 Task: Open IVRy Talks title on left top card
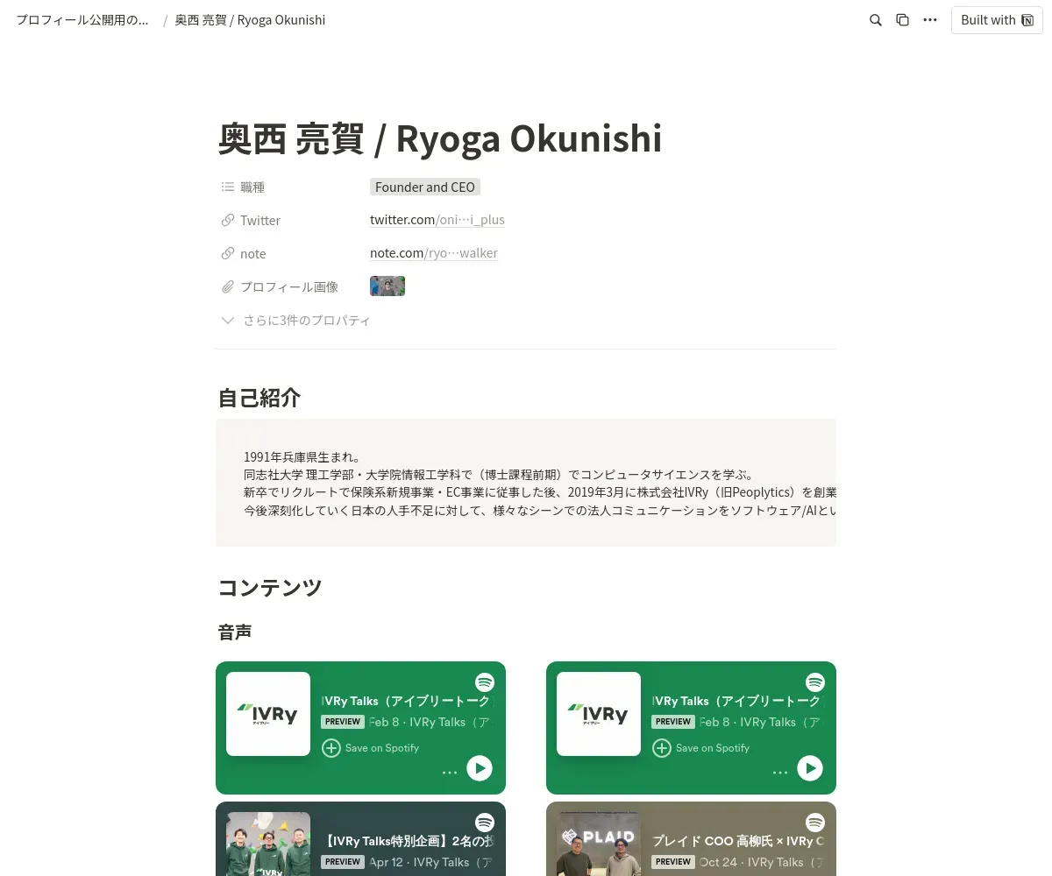407,701
